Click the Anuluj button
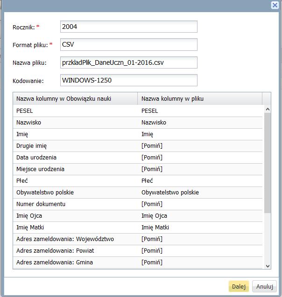This screenshot has width=282, height=297. [x=265, y=286]
